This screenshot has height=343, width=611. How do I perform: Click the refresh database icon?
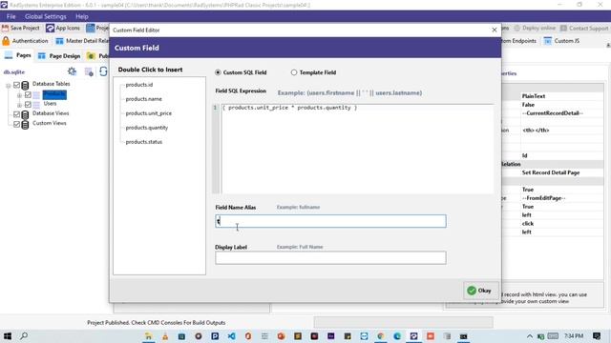(103, 71)
